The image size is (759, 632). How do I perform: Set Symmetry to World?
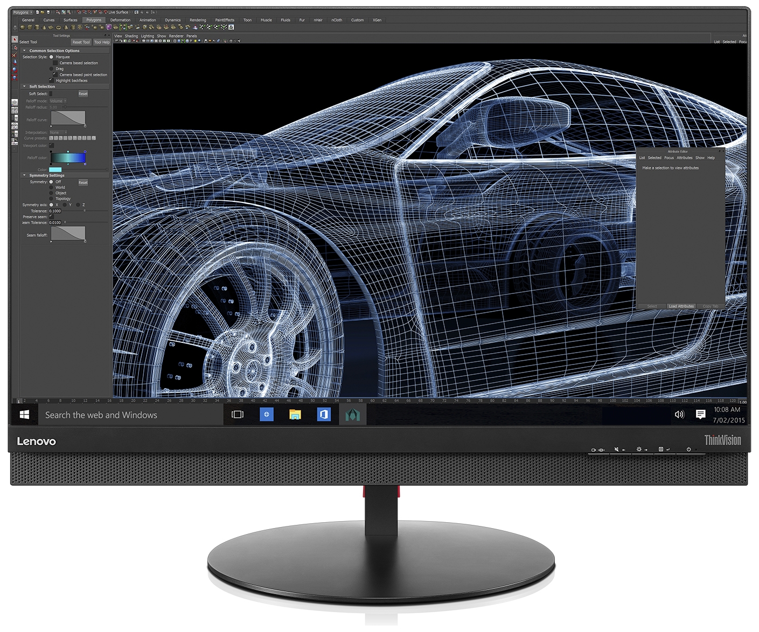pyautogui.click(x=52, y=187)
